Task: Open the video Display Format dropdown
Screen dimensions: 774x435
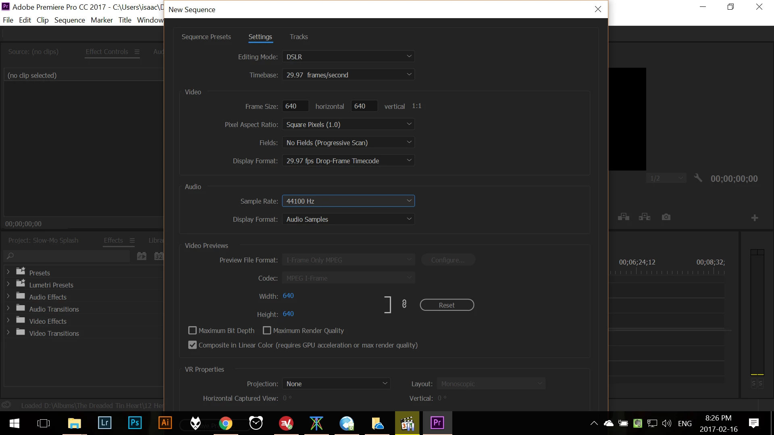Action: (x=348, y=161)
